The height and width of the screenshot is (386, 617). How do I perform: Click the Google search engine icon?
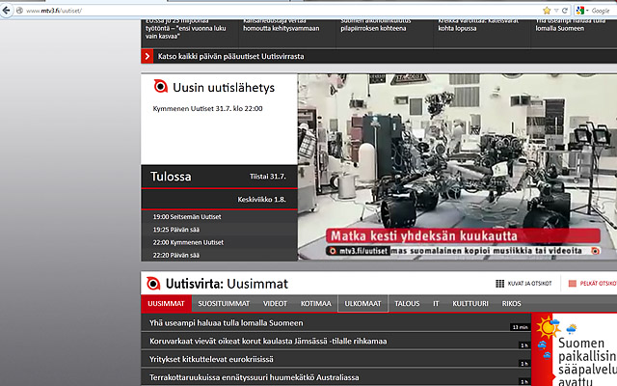click(x=580, y=11)
